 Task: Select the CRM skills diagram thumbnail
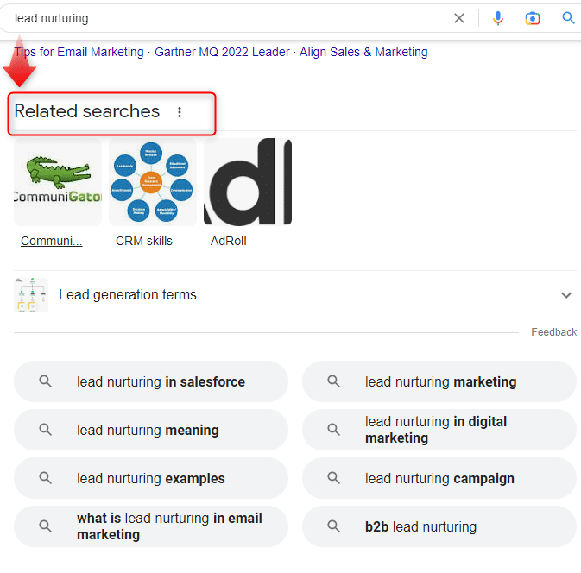click(x=153, y=182)
